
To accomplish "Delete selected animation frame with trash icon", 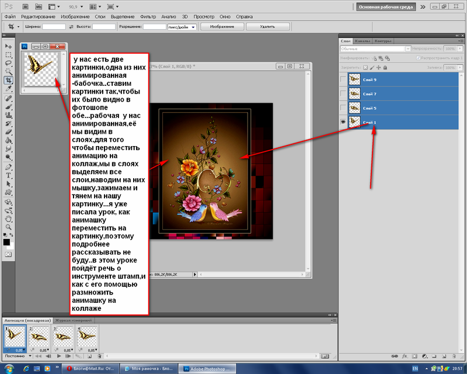I will 99,356.
